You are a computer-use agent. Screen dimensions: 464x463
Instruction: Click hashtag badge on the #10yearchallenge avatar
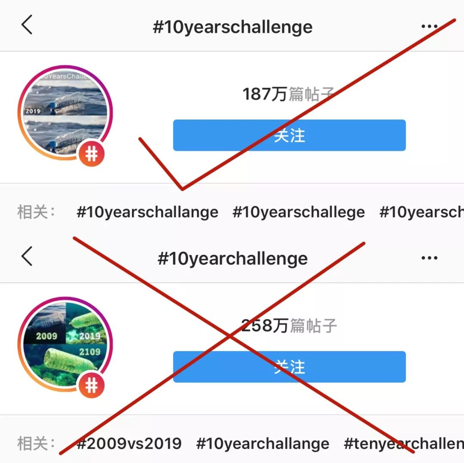(x=92, y=386)
